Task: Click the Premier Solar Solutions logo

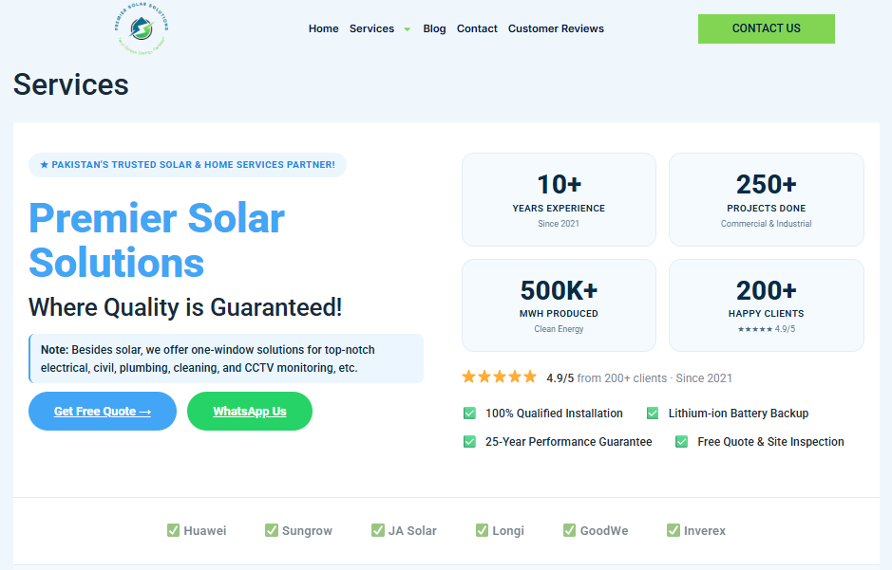Action: [x=142, y=28]
